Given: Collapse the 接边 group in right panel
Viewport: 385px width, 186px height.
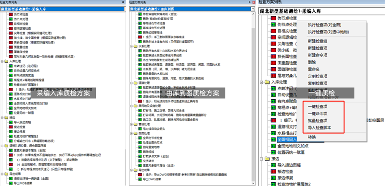Looking at the screenshot, I should coord(261,159).
